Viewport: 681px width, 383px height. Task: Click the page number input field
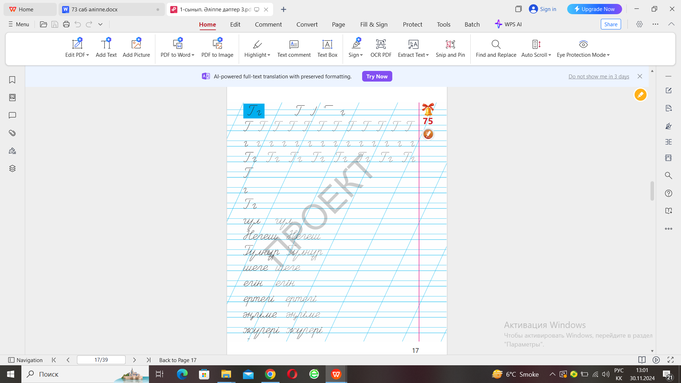tap(101, 360)
